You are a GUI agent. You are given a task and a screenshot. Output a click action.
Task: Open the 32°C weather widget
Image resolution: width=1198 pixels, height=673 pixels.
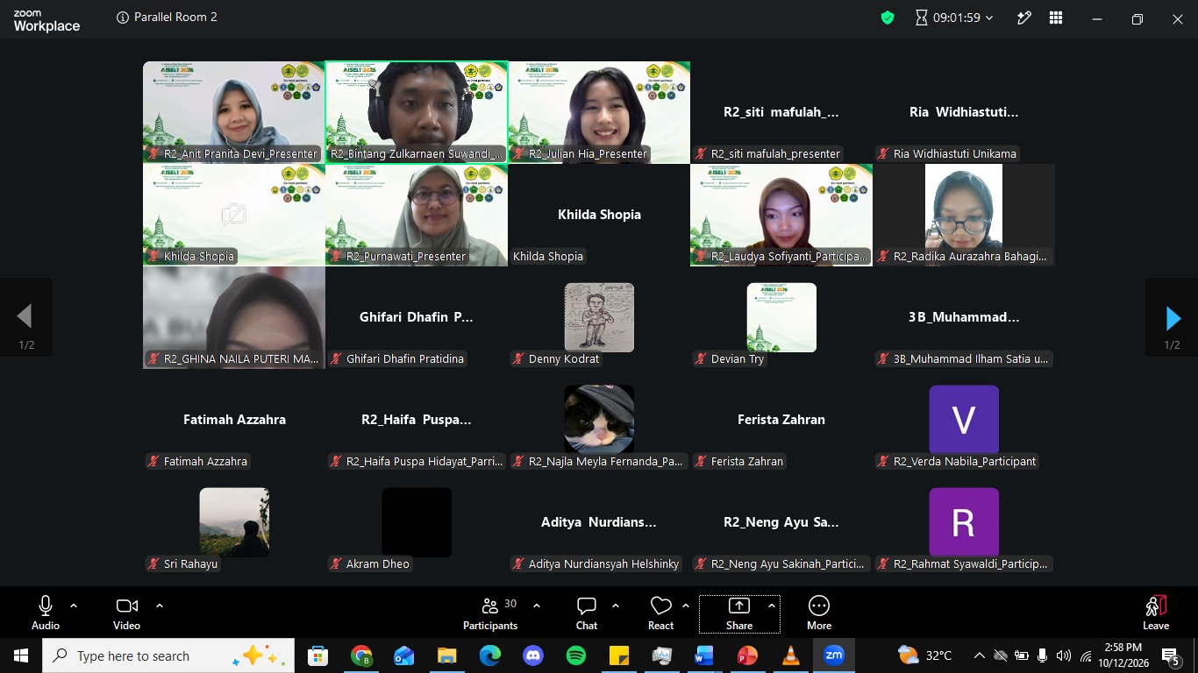click(x=926, y=655)
